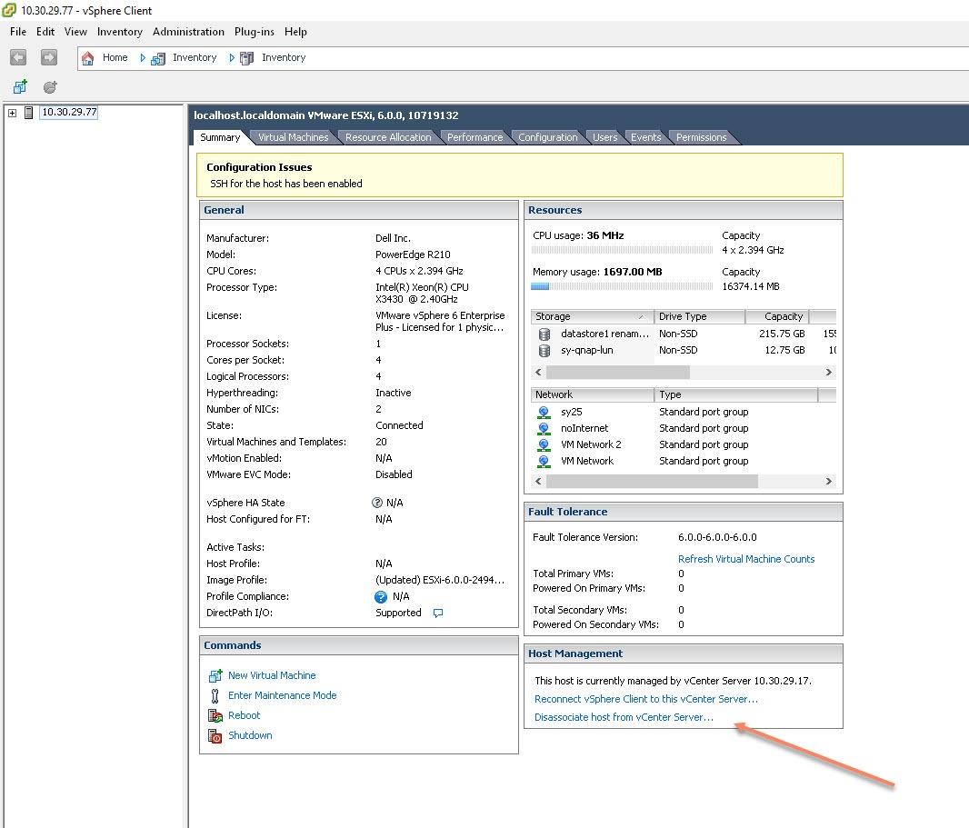The image size is (969, 828).
Task: Switch to the Configuration tab
Action: [547, 137]
